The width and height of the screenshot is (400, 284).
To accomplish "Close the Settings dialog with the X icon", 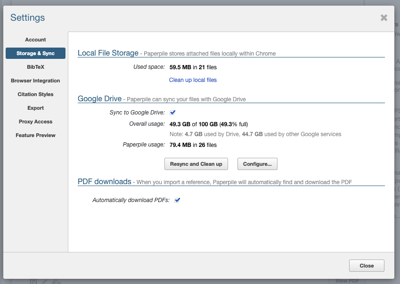I will [384, 17].
